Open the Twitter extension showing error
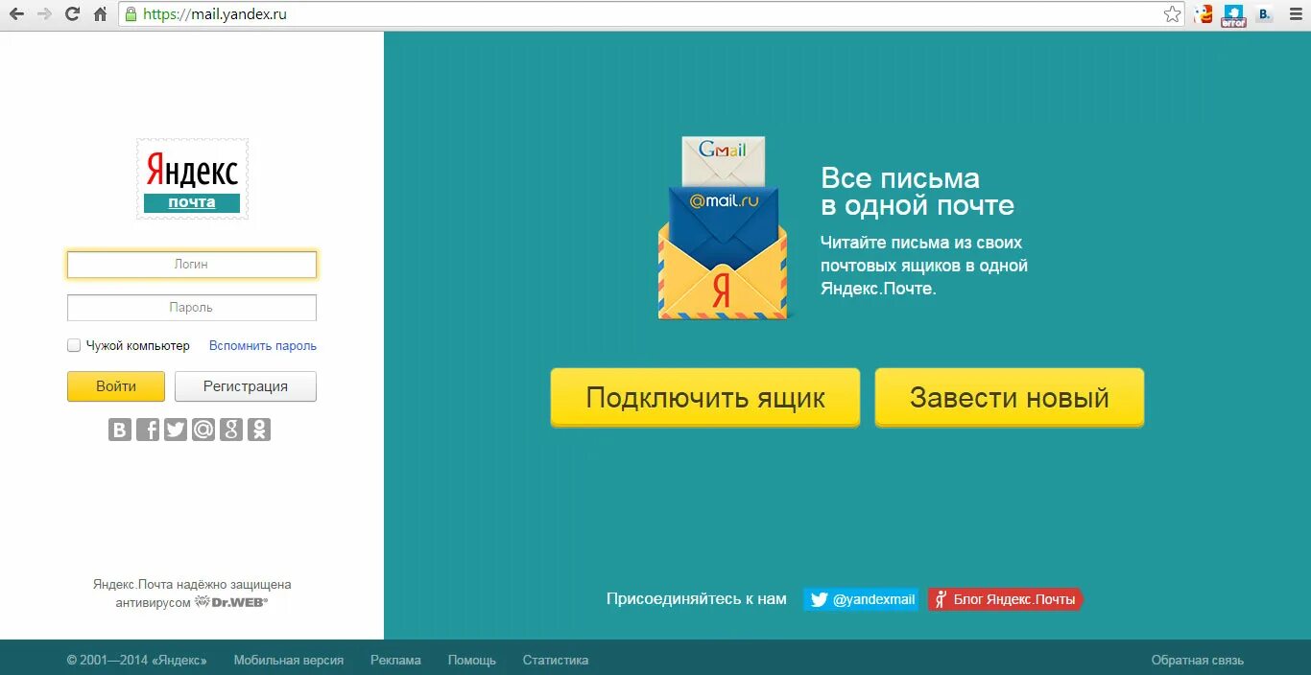1311x675 pixels. [1233, 15]
